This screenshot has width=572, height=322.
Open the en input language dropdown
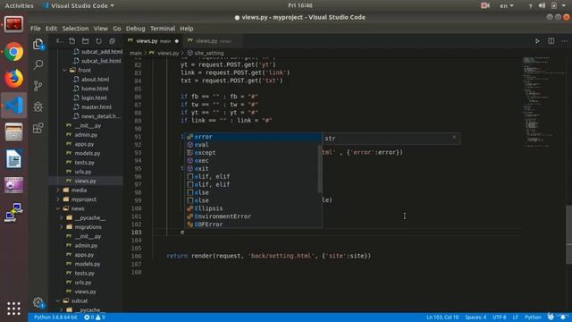[507, 5]
